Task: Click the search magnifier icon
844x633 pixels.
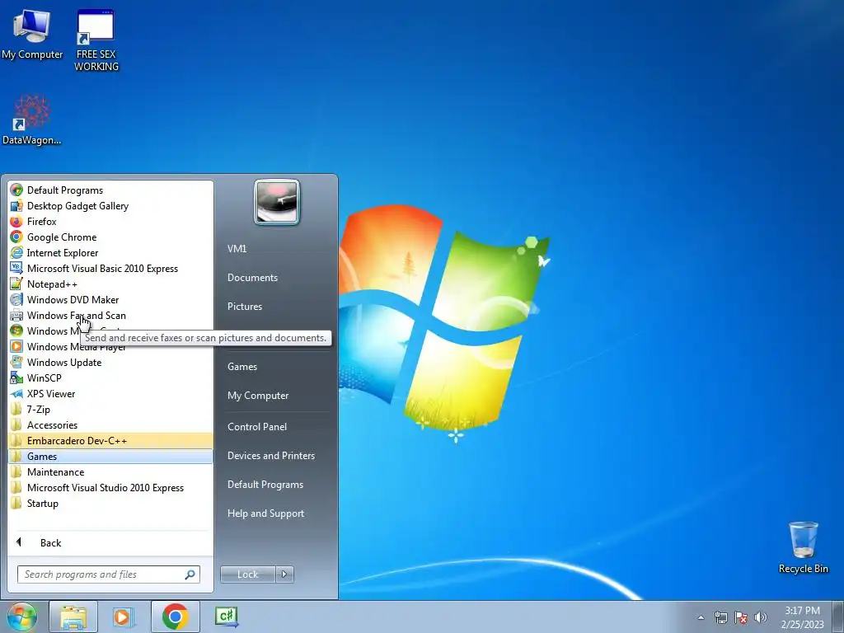Action: pos(190,574)
